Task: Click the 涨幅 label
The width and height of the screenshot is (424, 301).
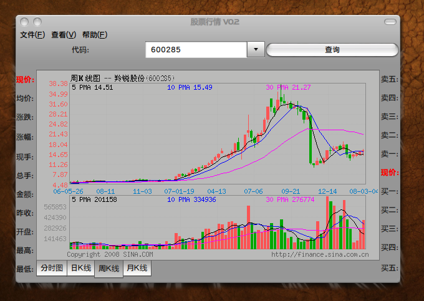Action: coord(25,137)
